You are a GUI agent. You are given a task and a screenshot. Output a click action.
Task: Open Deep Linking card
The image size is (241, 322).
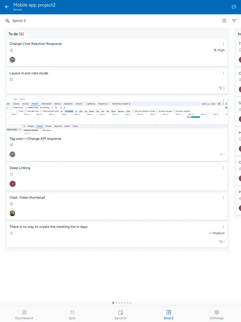(117, 177)
